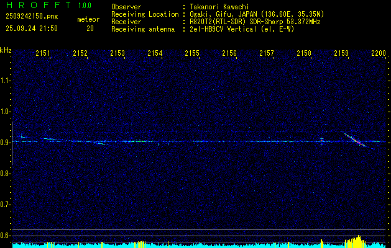Click the kHz axis unit label
391x248 pixels.
(x=6, y=50)
